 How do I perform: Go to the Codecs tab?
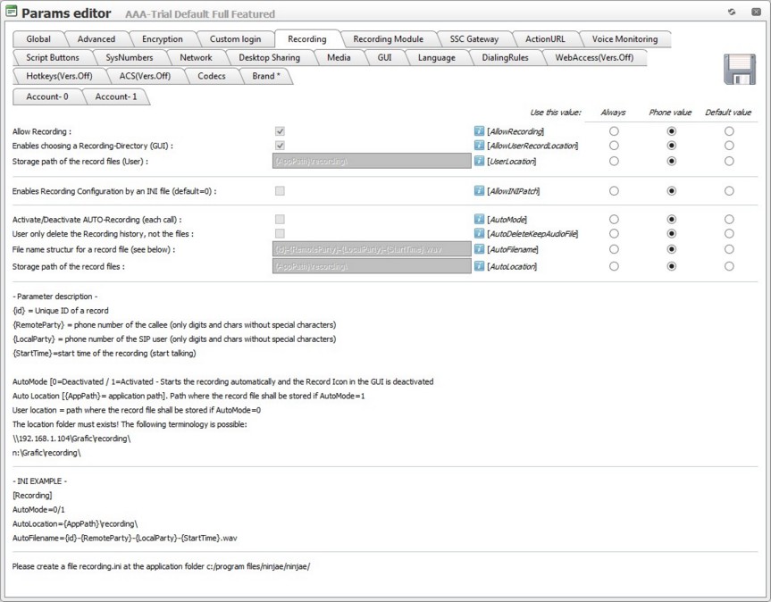(x=211, y=77)
